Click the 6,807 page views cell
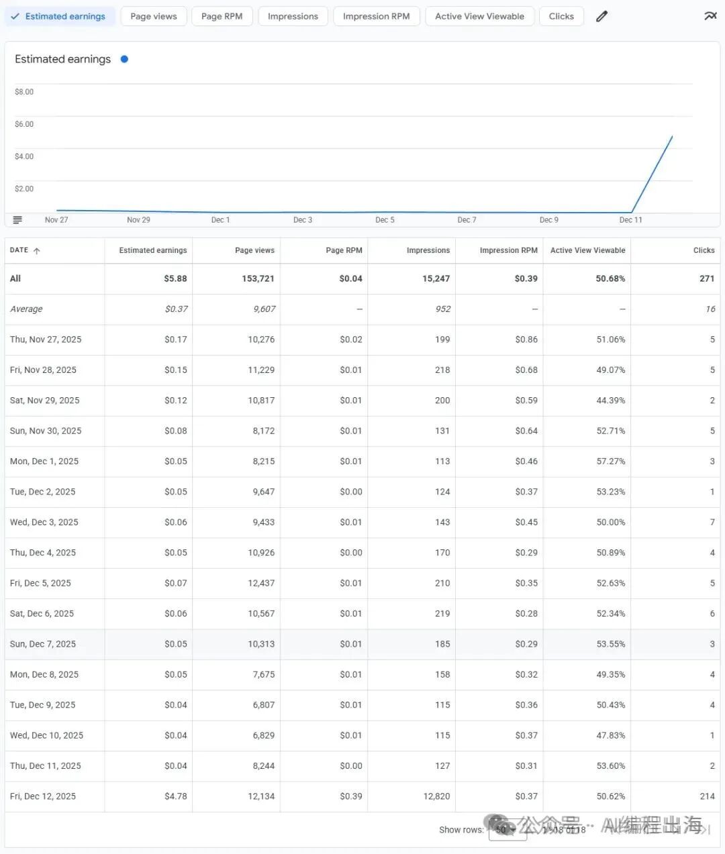This screenshot has height=854, width=725. (x=264, y=705)
